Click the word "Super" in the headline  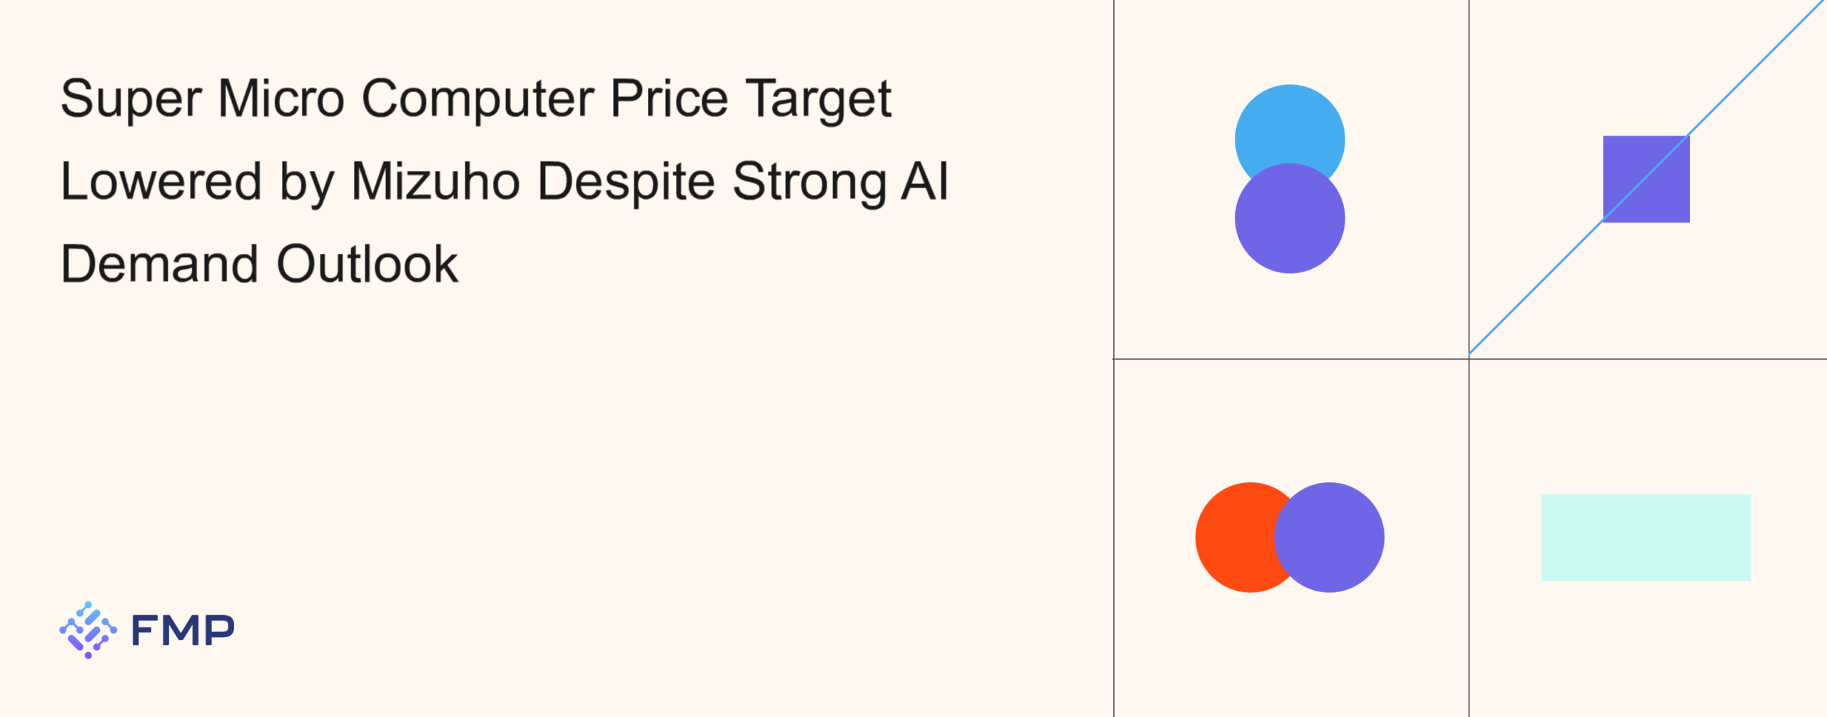tap(131, 98)
